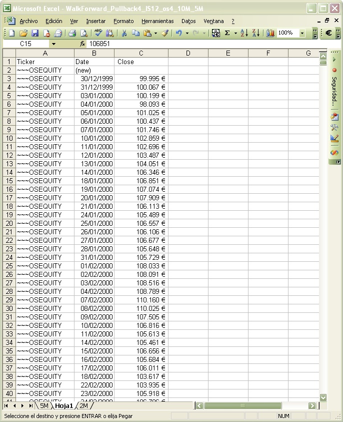Toggle Design Mode with the ruler pencil icon

click(x=334, y=138)
